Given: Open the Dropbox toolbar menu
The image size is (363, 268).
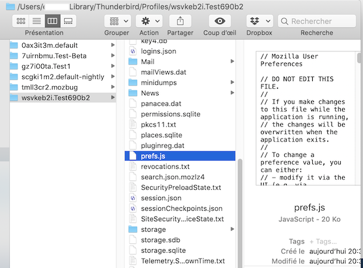Looking at the screenshot, I should click(x=260, y=21).
